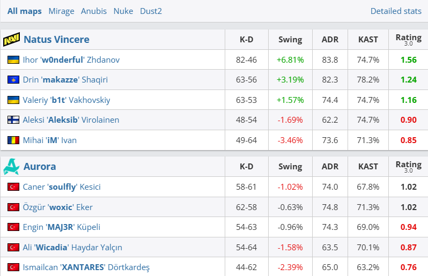This screenshot has width=428, height=276.
Task: Open the Aurora team name link
Action: click(x=40, y=167)
